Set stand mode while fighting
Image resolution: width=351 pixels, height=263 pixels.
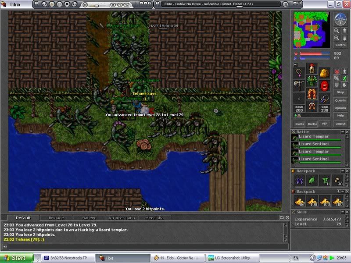click(x=344, y=71)
